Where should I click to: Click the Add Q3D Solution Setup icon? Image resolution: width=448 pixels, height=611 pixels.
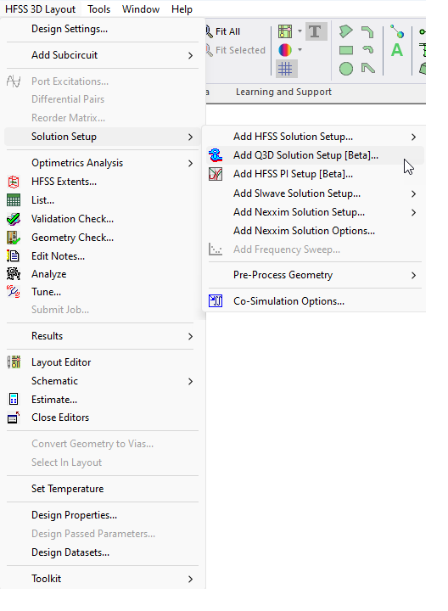tap(216, 155)
